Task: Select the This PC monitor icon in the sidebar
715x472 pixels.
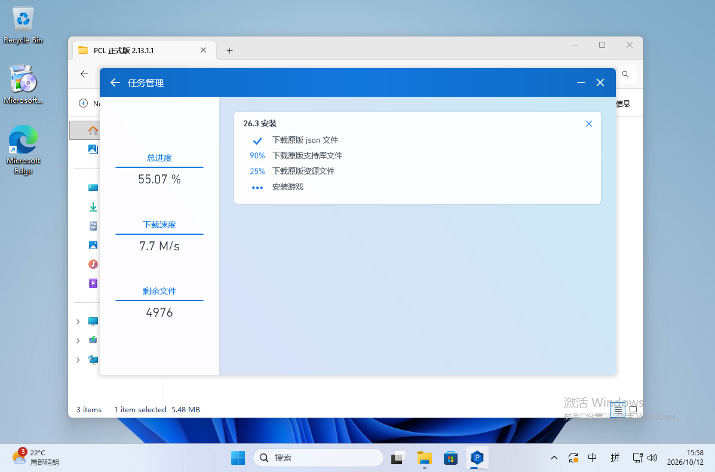Action: (93, 321)
